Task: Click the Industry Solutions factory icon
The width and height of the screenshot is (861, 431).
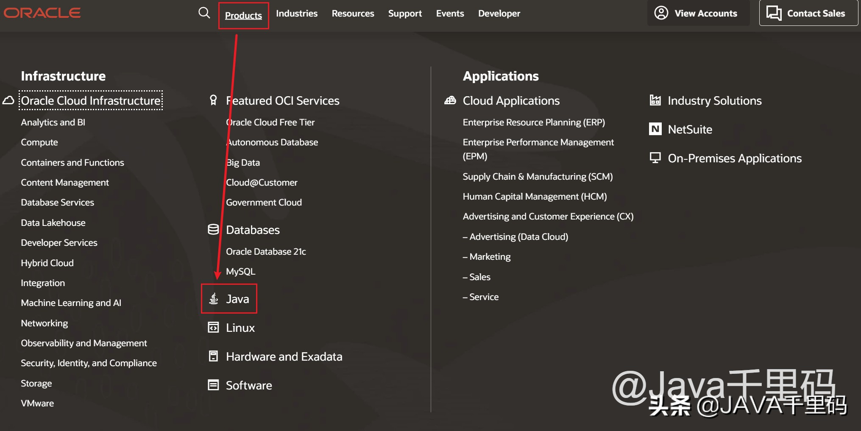Action: click(655, 100)
